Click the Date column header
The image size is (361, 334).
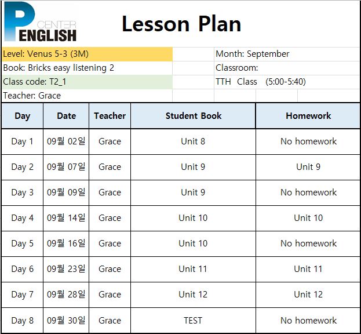[x=66, y=116]
